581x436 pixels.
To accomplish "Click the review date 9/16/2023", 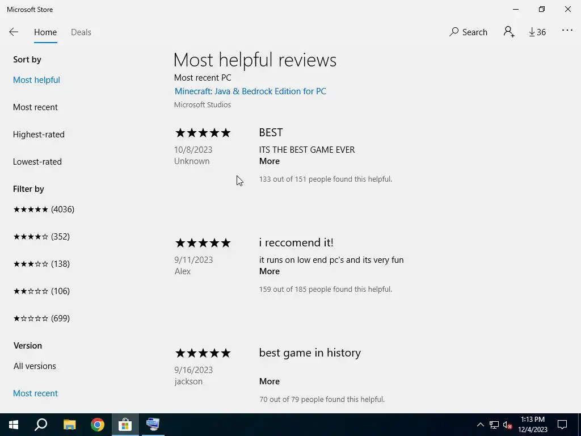I will [193, 370].
